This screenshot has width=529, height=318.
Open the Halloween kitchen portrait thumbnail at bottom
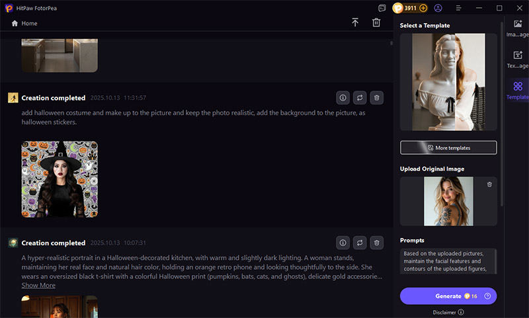coord(60,307)
